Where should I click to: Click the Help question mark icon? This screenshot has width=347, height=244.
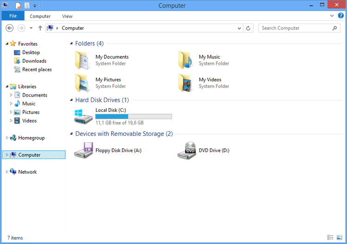tap(341, 16)
